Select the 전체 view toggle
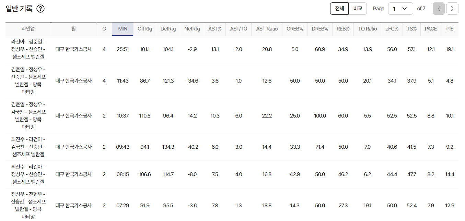This screenshot has width=465, height=221. (339, 9)
